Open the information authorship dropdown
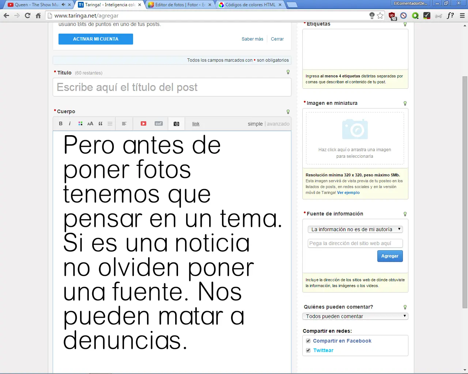 click(x=355, y=229)
